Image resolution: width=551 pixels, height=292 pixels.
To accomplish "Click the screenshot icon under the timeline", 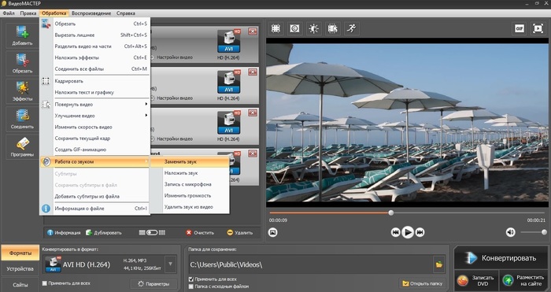I will [272, 232].
